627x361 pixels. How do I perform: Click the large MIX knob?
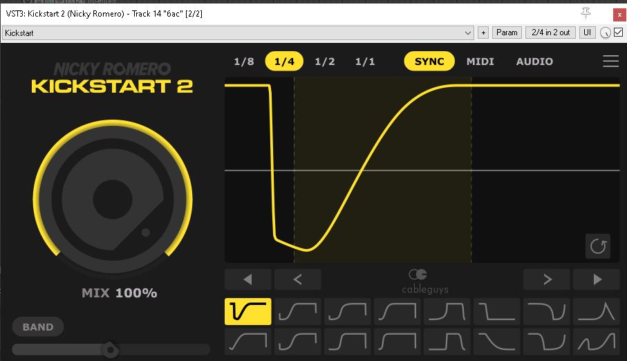113,199
